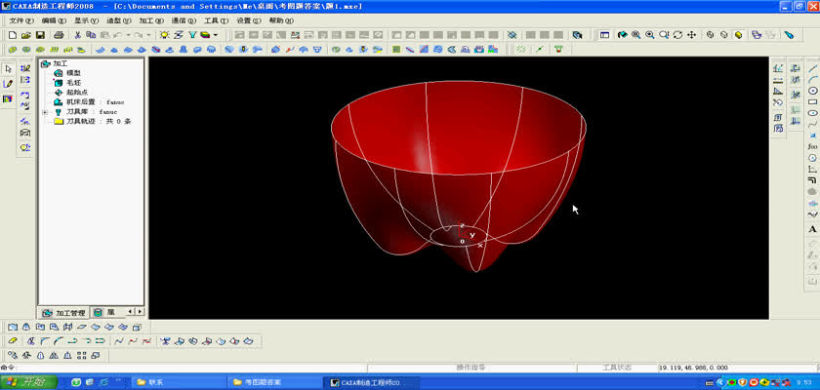This screenshot has height=390, width=820.
Task: Open the 考图题答案 taskbar folder
Action: point(275,382)
